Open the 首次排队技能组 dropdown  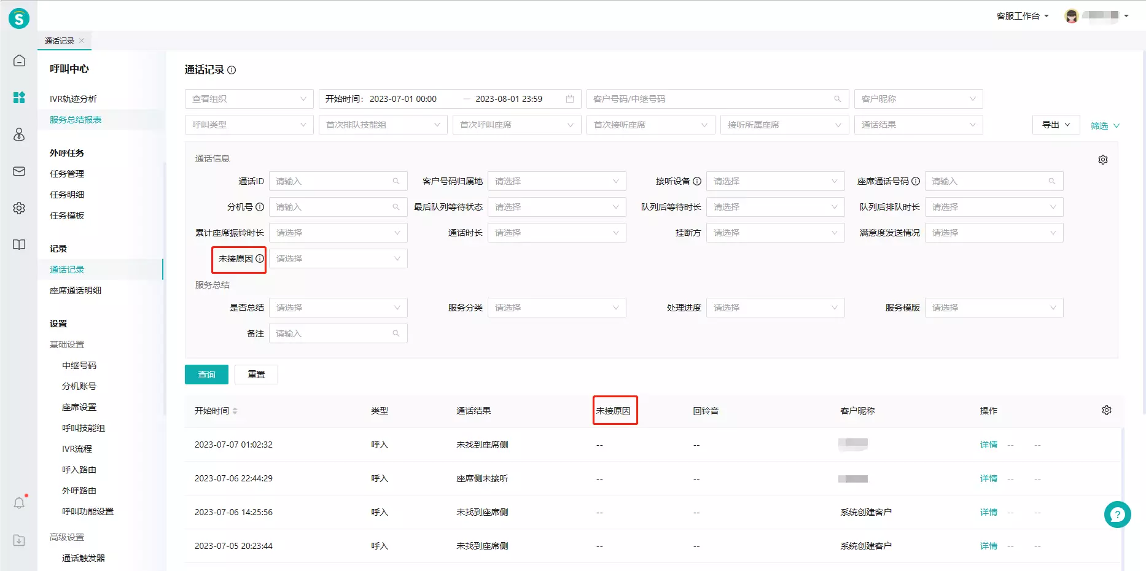coord(383,125)
